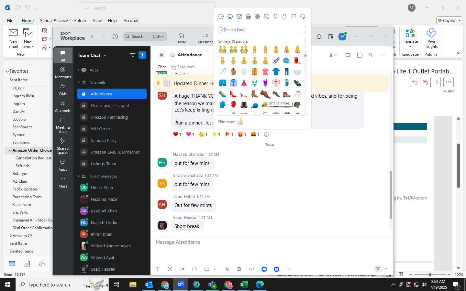
Task: Collapse the Direct messages section
Action: (79, 176)
